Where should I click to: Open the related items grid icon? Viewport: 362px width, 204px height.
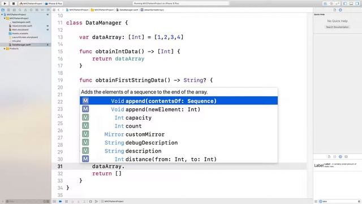click(54, 10)
